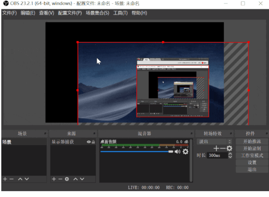Toggle the lock on the 显示器捕获 source
The width and height of the screenshot is (269, 197).
pos(93,142)
